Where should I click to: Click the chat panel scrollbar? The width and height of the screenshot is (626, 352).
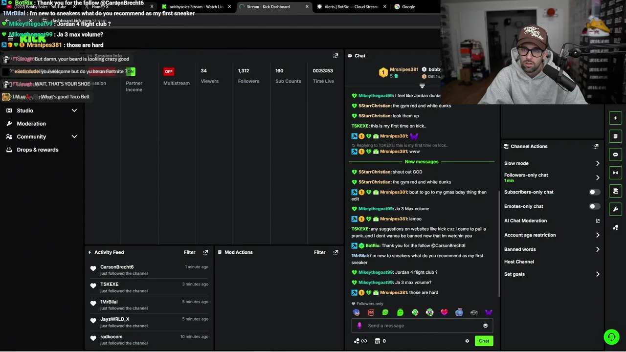pyautogui.click(x=498, y=243)
